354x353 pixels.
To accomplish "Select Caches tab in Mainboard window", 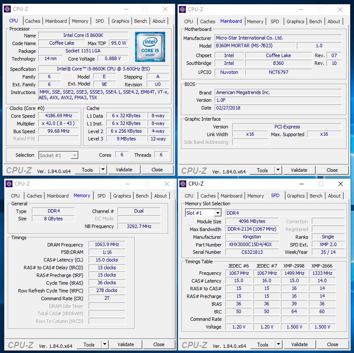I will [x=208, y=21].
